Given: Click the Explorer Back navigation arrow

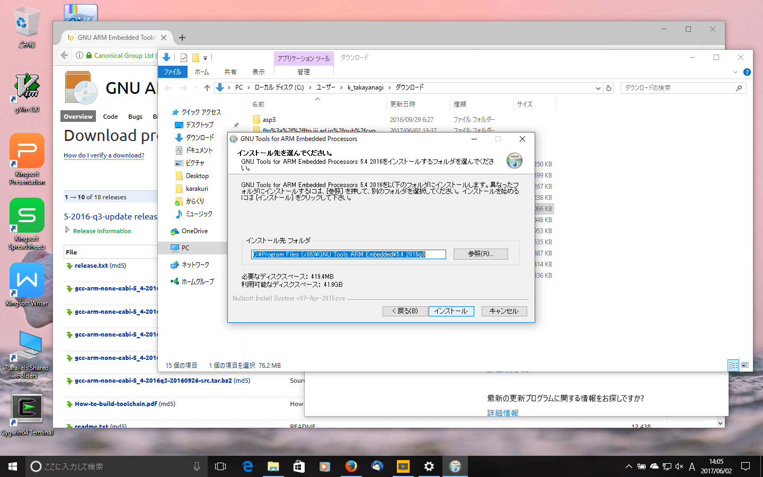Looking at the screenshot, I should [x=168, y=88].
